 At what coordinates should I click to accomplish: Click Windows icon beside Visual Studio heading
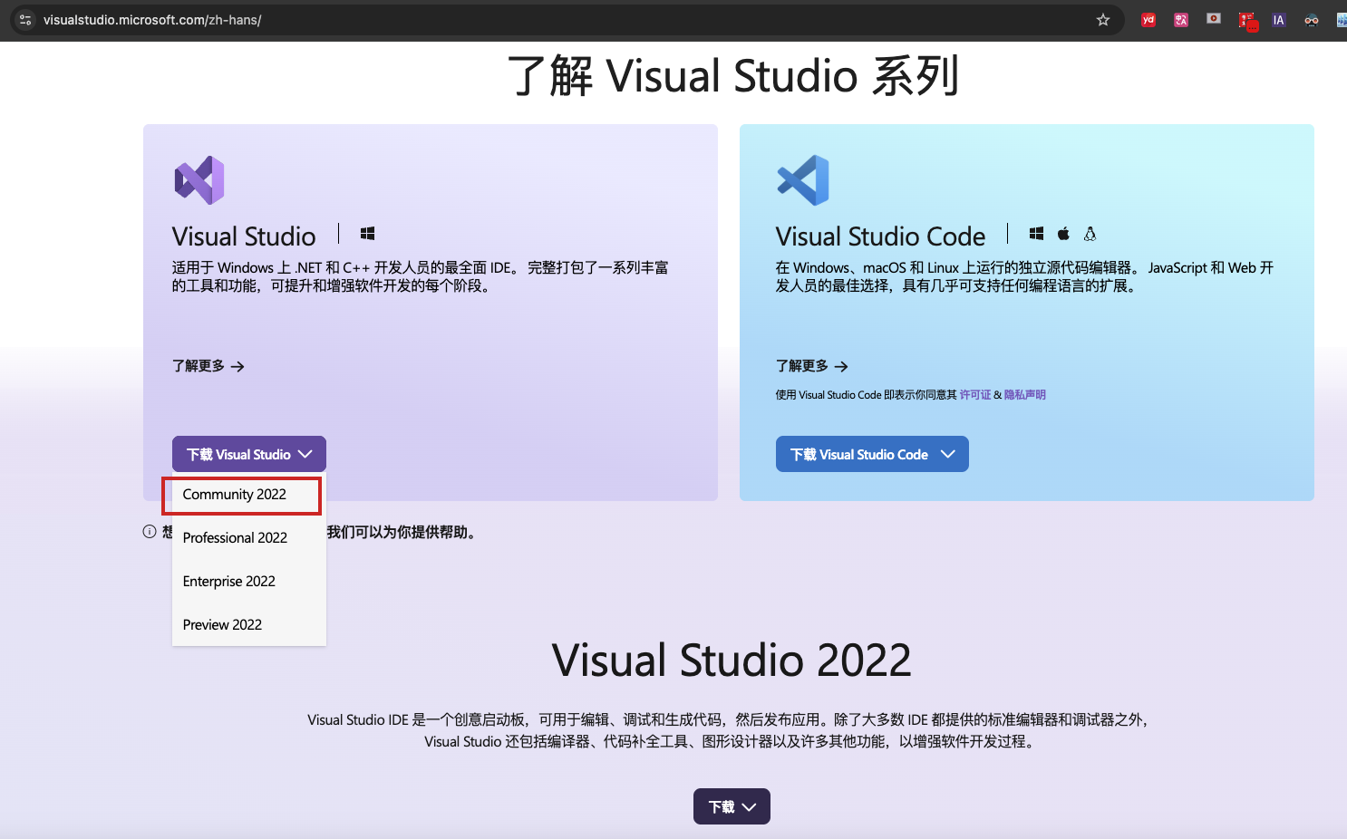pyautogui.click(x=367, y=234)
